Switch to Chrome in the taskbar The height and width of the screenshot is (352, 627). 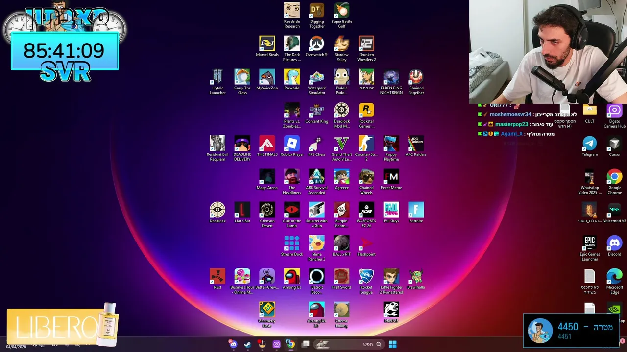click(x=290, y=344)
